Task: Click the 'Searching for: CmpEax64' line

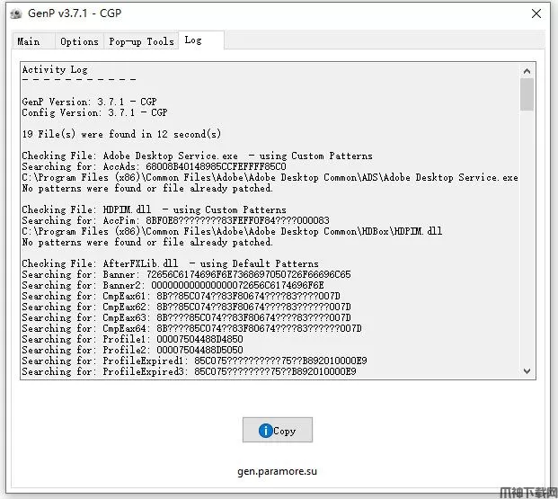Action: (x=191, y=328)
